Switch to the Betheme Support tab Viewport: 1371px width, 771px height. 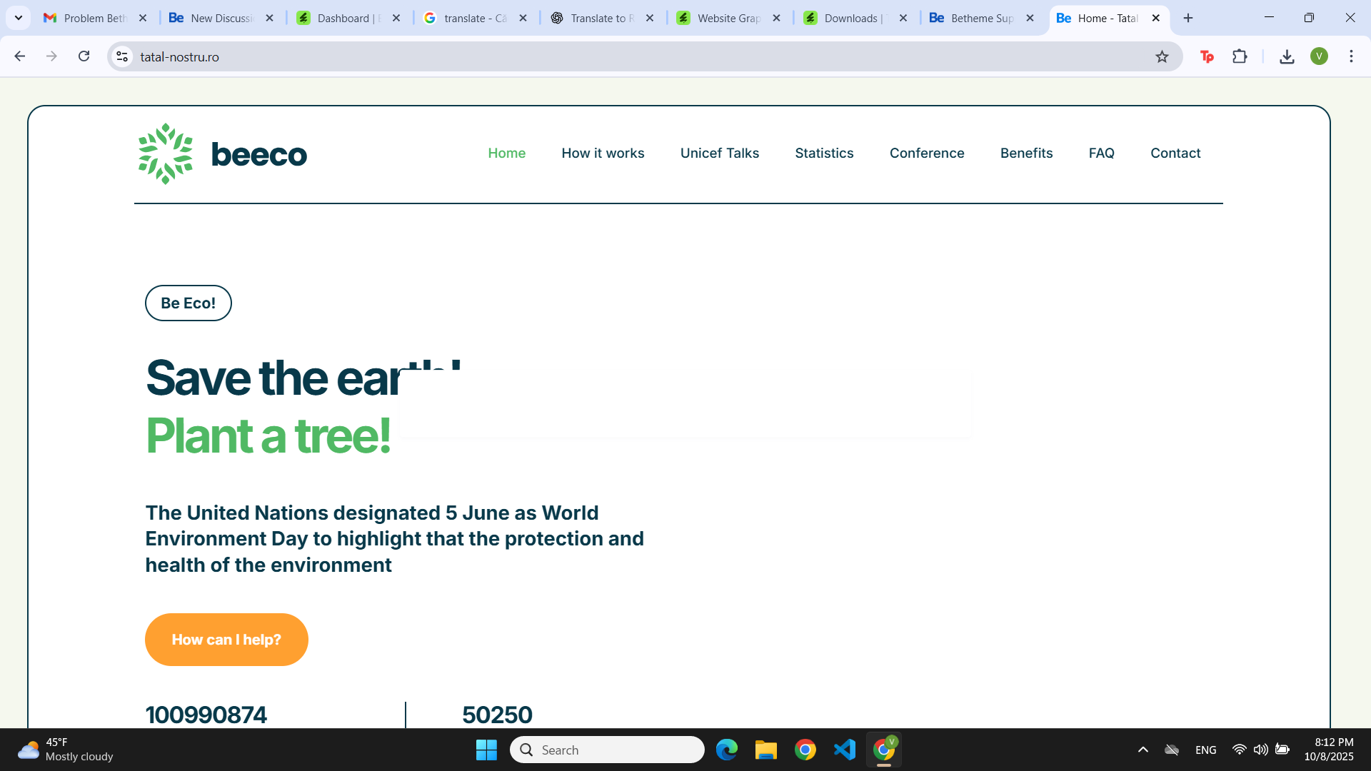(x=980, y=18)
